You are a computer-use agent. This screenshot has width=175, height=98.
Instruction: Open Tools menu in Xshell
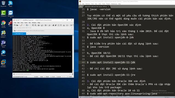tap(26, 23)
